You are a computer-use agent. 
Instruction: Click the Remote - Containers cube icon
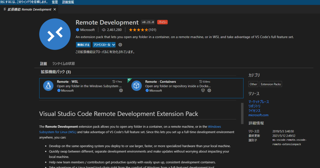[x=137, y=85]
